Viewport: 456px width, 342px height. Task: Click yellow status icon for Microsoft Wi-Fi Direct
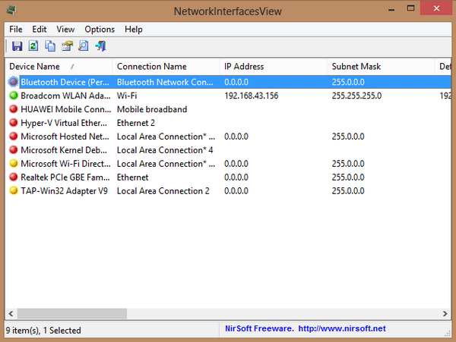tap(14, 164)
